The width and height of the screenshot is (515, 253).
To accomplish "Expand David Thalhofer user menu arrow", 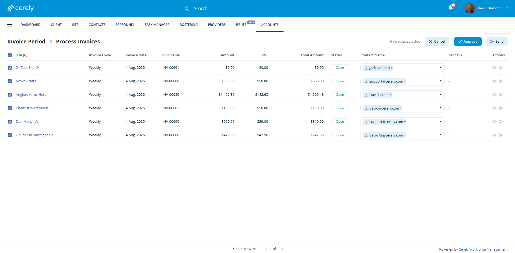I will click(x=507, y=8).
